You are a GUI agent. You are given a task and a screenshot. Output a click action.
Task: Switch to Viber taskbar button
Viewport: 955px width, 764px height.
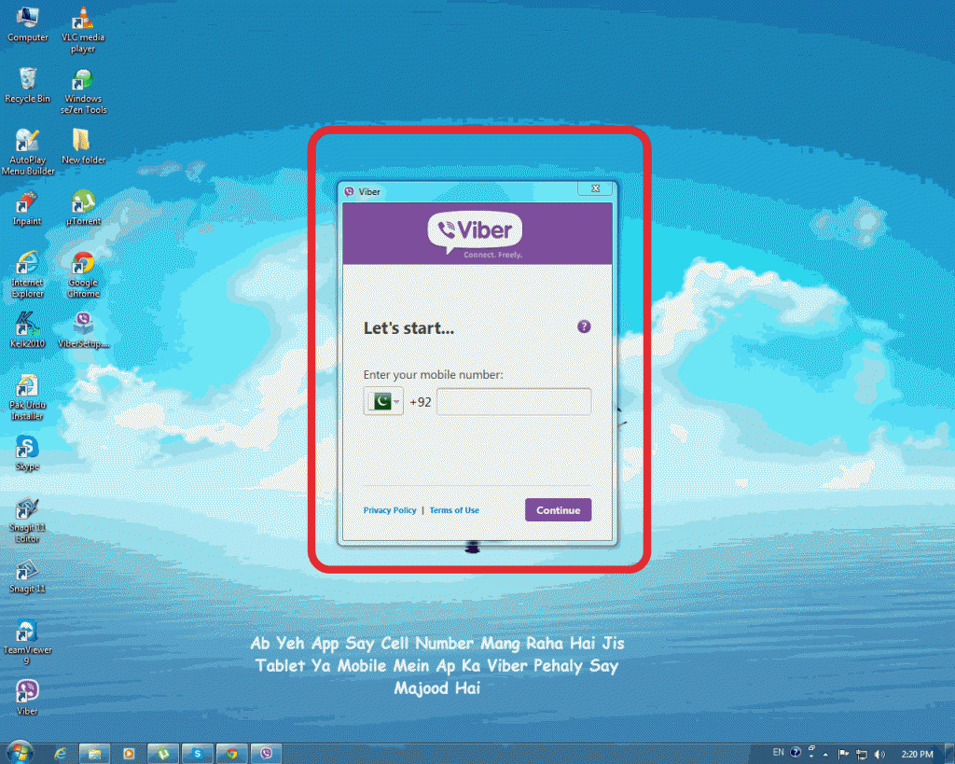pos(266,754)
